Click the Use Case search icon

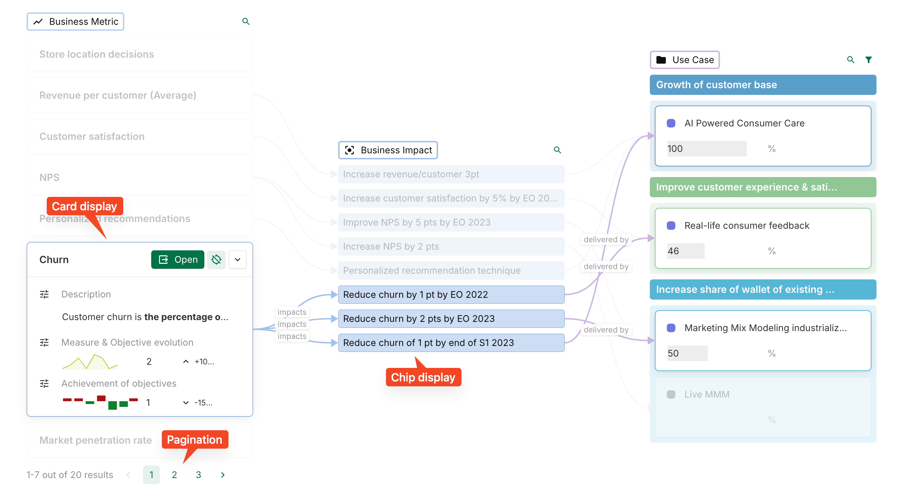851,60
